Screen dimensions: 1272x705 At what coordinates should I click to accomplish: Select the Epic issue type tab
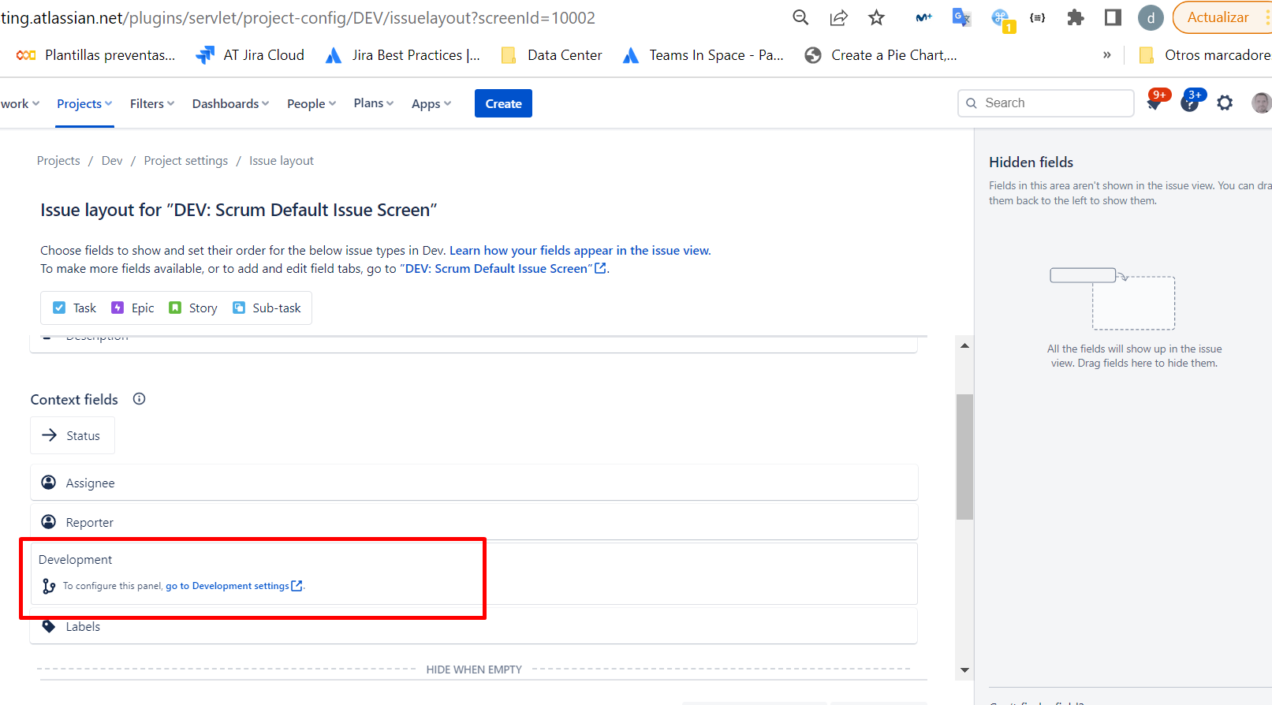pos(132,308)
